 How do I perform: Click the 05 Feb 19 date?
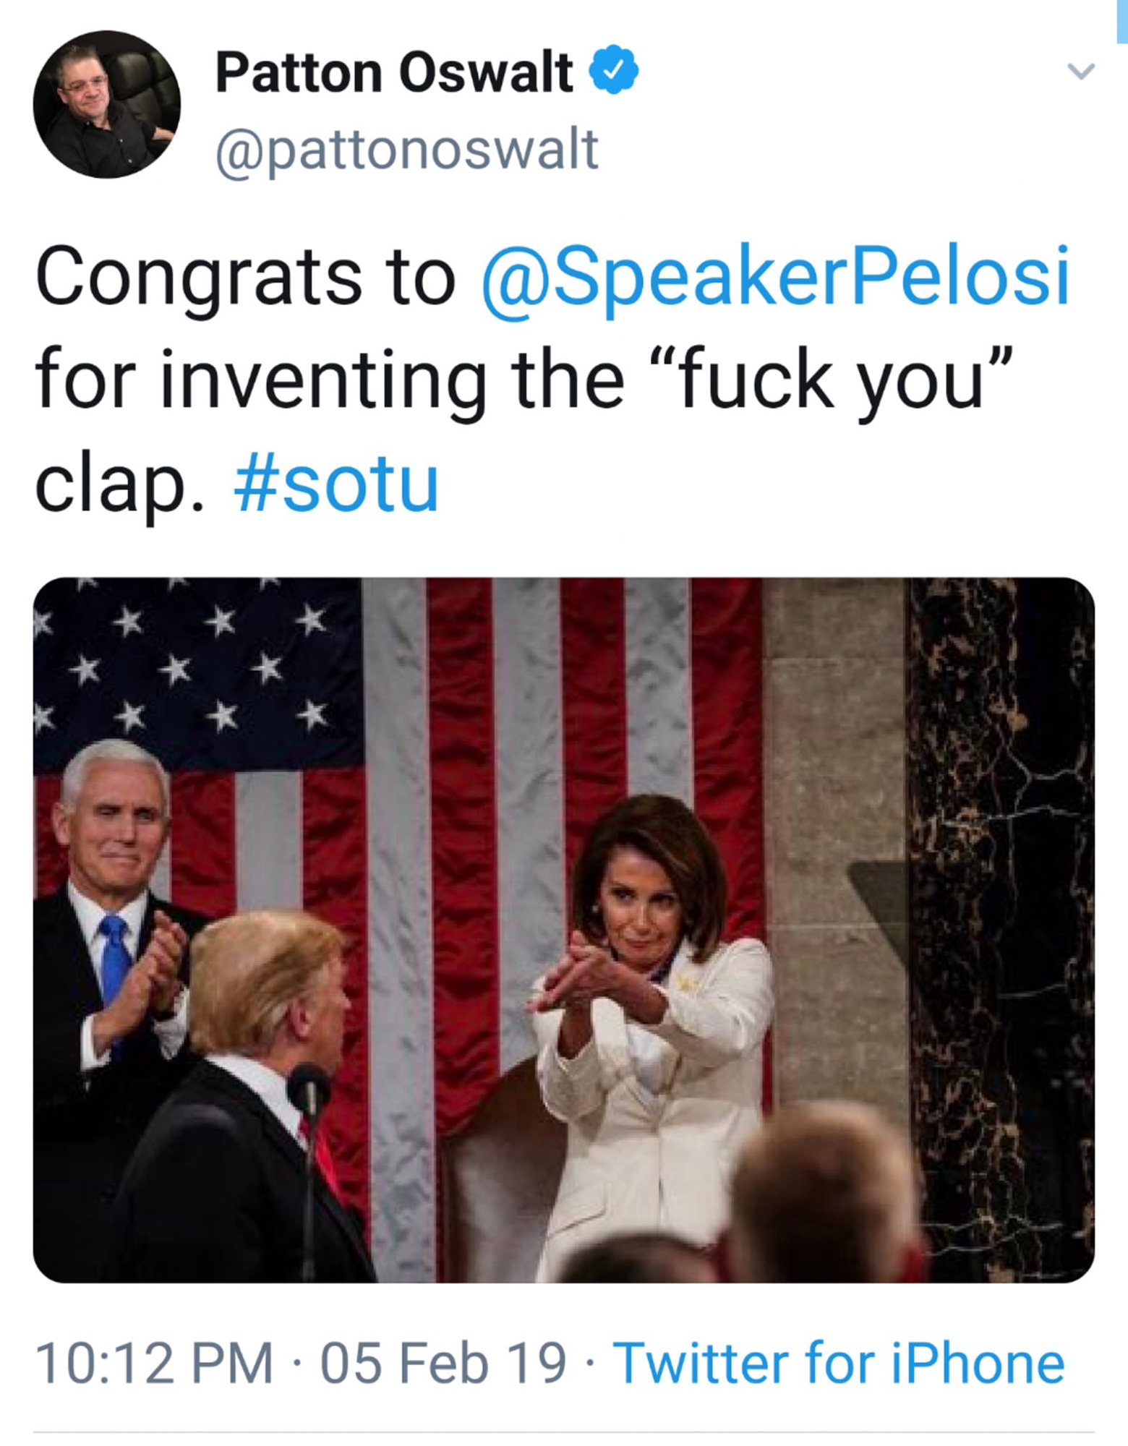click(x=442, y=1364)
